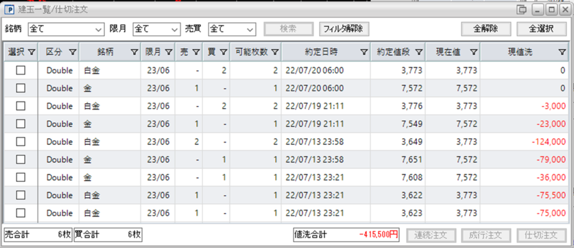Click the -3,000 現値洗 value
574x248 pixels.
(554, 106)
